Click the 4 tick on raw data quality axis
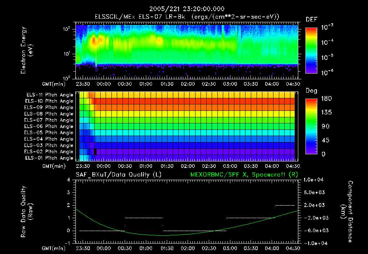Screen dimensions: 368x254 click(69, 180)
